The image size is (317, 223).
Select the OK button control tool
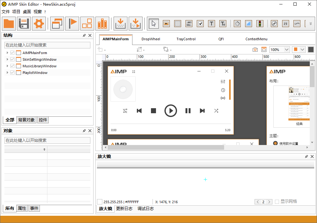[x=166, y=24]
